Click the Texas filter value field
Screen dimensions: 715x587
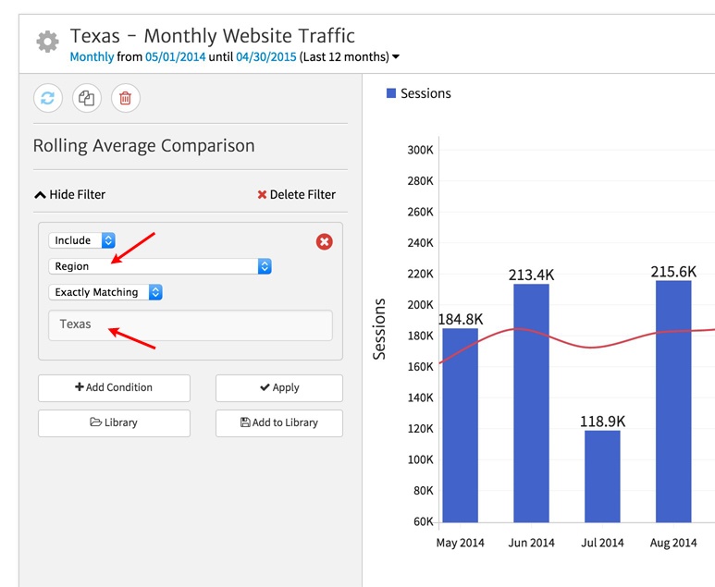pyautogui.click(x=190, y=324)
